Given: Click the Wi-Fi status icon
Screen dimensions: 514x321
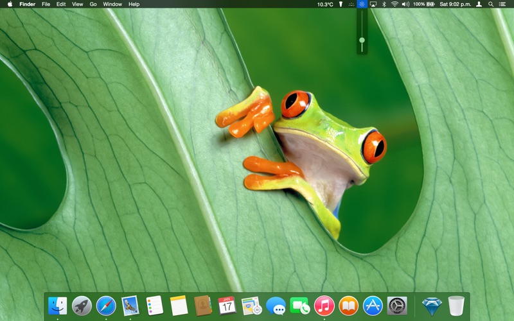Looking at the screenshot, I should pyautogui.click(x=394, y=4).
